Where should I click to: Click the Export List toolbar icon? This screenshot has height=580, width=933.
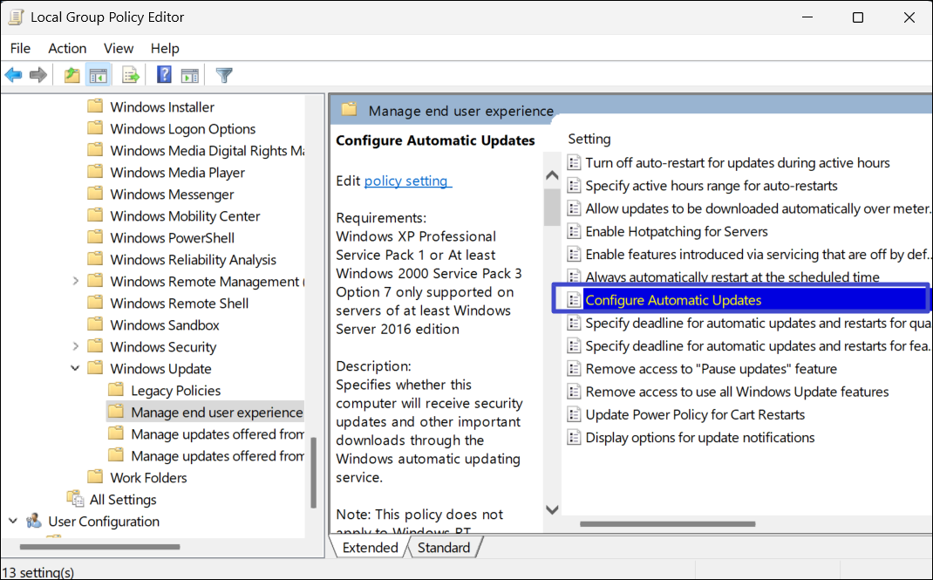tap(131, 76)
